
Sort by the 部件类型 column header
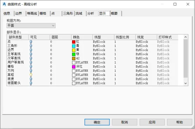click(18, 37)
